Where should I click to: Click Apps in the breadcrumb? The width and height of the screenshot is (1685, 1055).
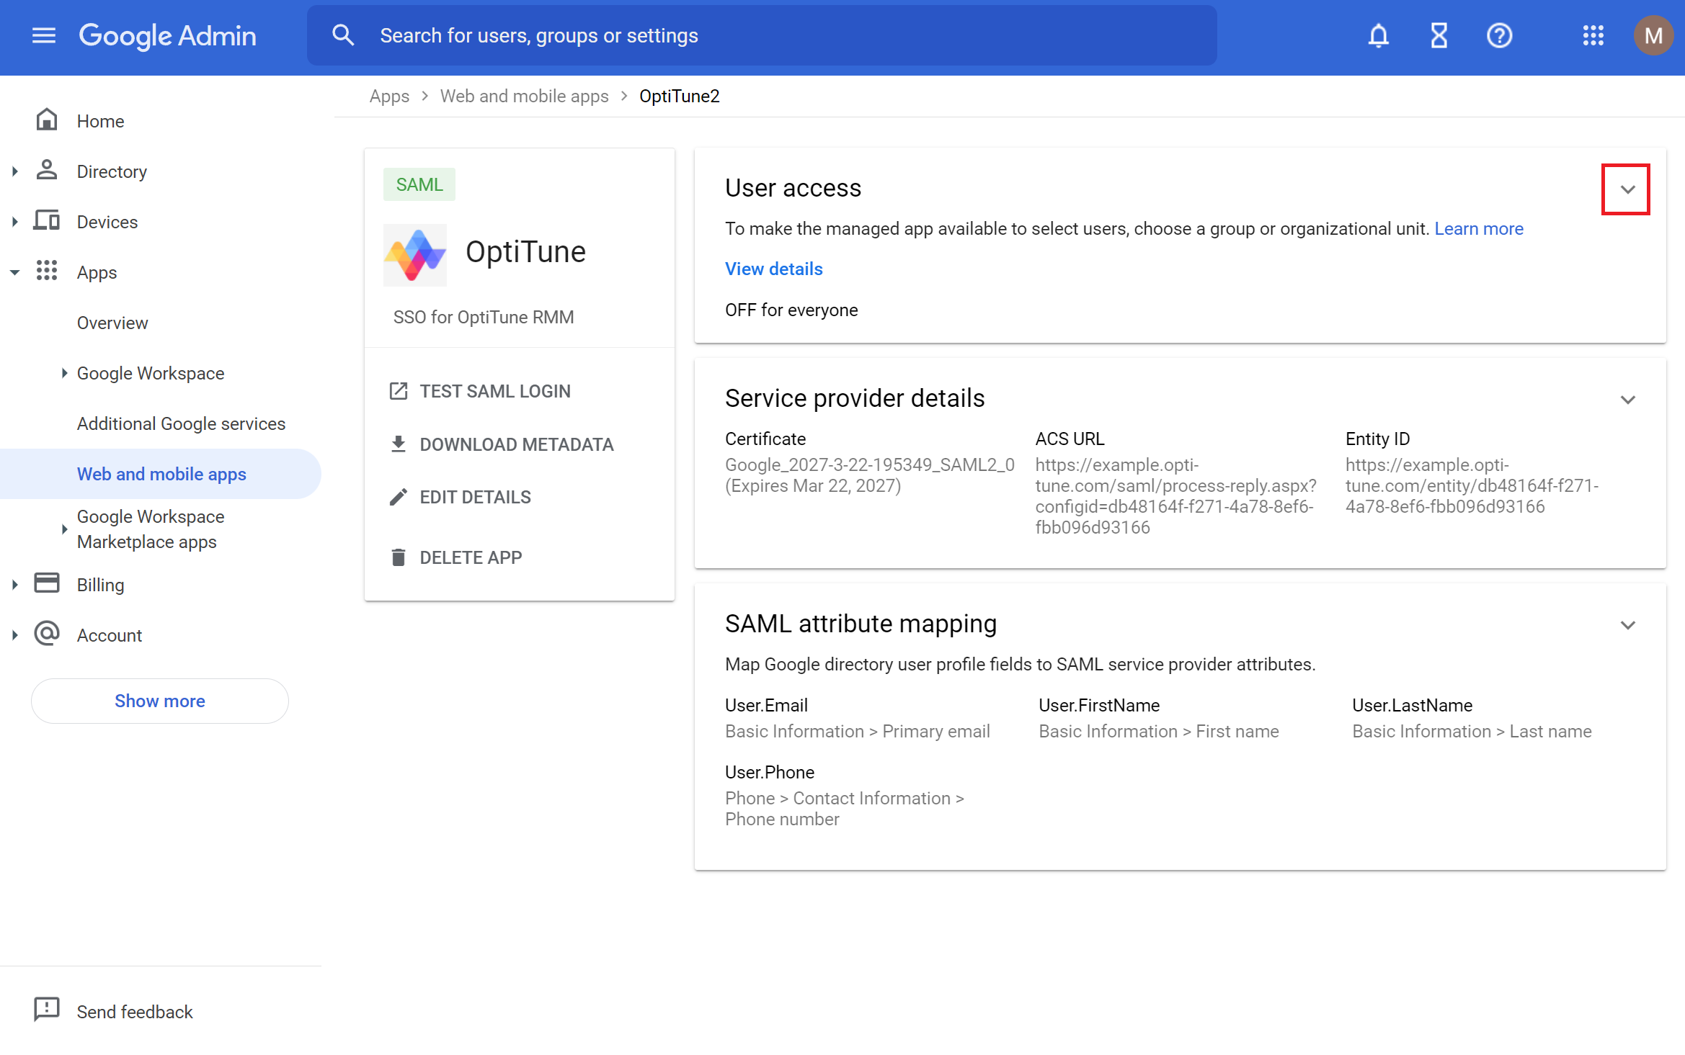[x=389, y=96]
